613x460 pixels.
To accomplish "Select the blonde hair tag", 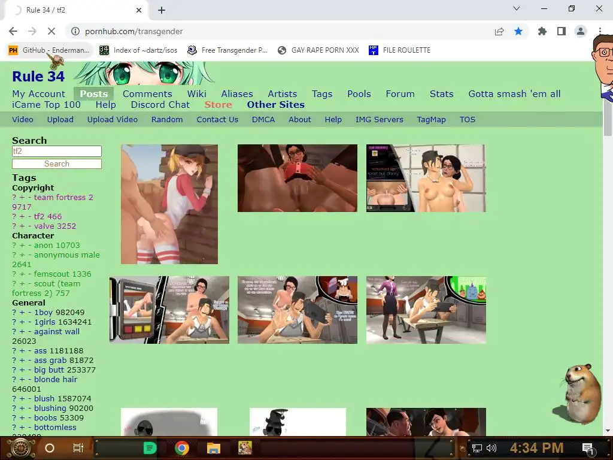I will coord(56,379).
